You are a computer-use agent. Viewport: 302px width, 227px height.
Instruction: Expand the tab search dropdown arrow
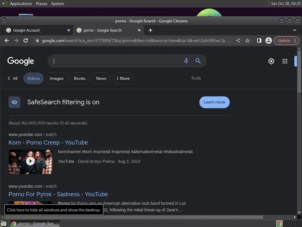(x=295, y=30)
